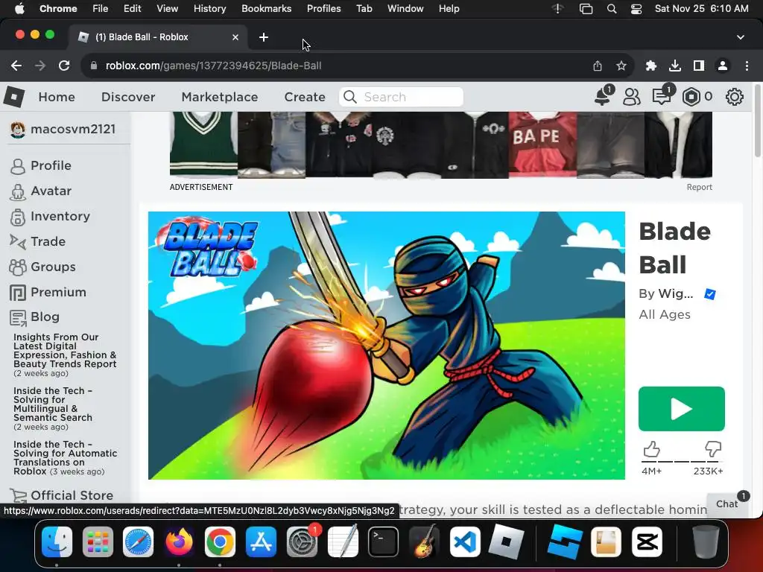Bookmark this page with star icon

621,66
